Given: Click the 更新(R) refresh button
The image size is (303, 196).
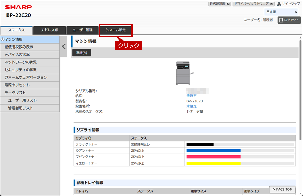Looking at the screenshot, I should pos(81,53).
